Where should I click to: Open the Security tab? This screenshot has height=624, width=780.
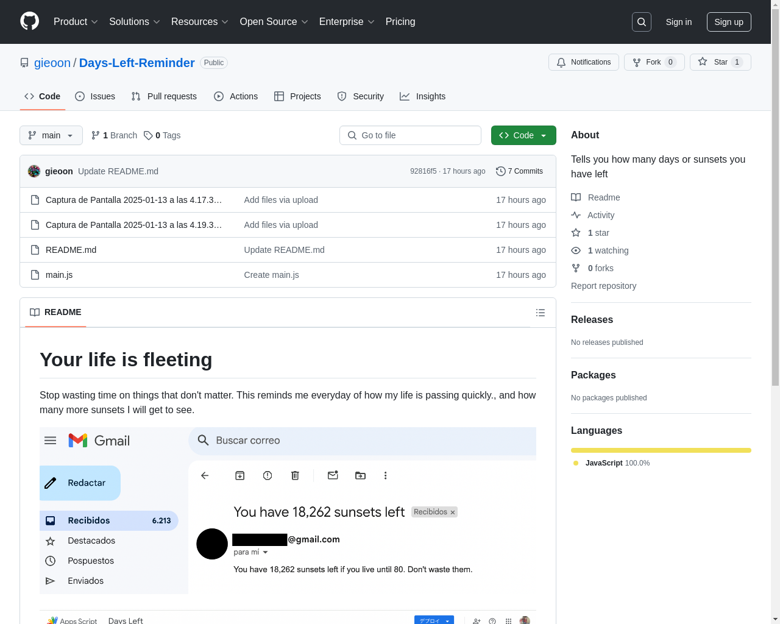pyautogui.click(x=361, y=96)
